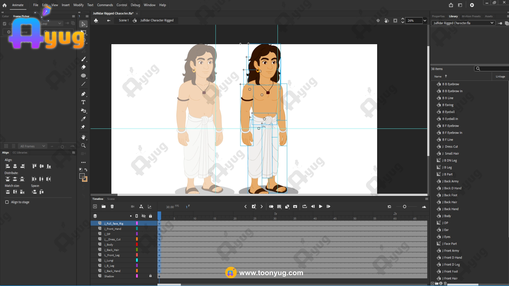Click the J_Lungi layer color swatch
509x286 pixels.
coord(137,260)
